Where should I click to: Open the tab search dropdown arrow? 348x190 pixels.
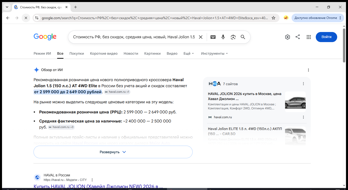pyautogui.click(x=7, y=7)
